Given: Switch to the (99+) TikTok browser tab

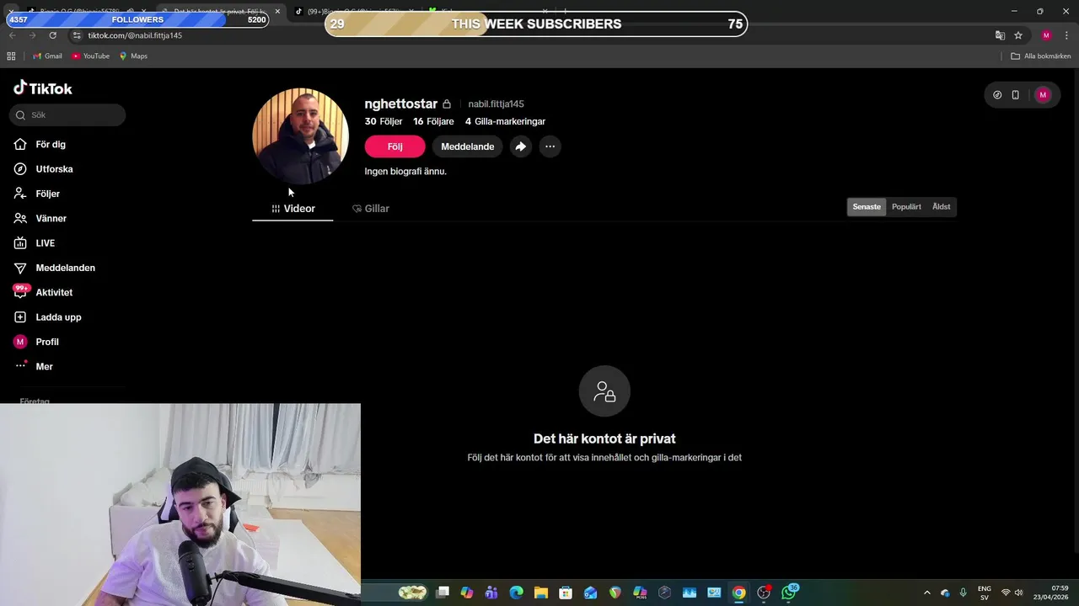Looking at the screenshot, I should pos(354,12).
